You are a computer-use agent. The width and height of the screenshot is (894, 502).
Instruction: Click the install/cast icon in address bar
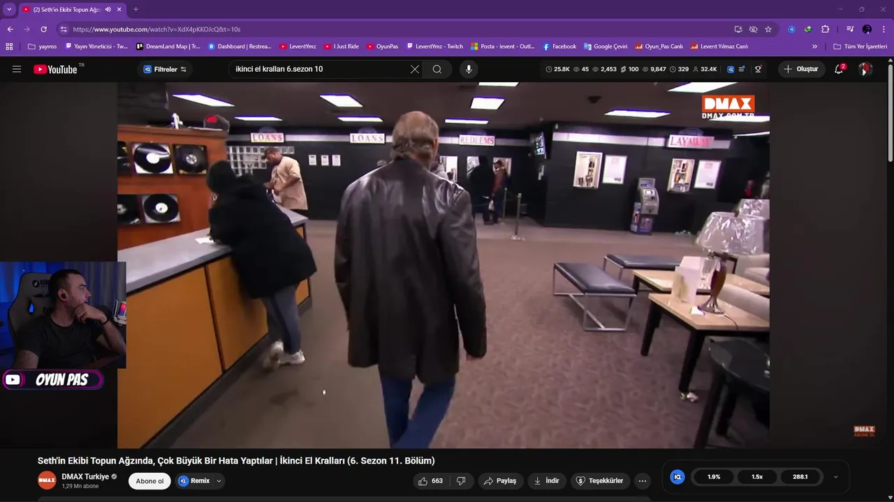738,29
